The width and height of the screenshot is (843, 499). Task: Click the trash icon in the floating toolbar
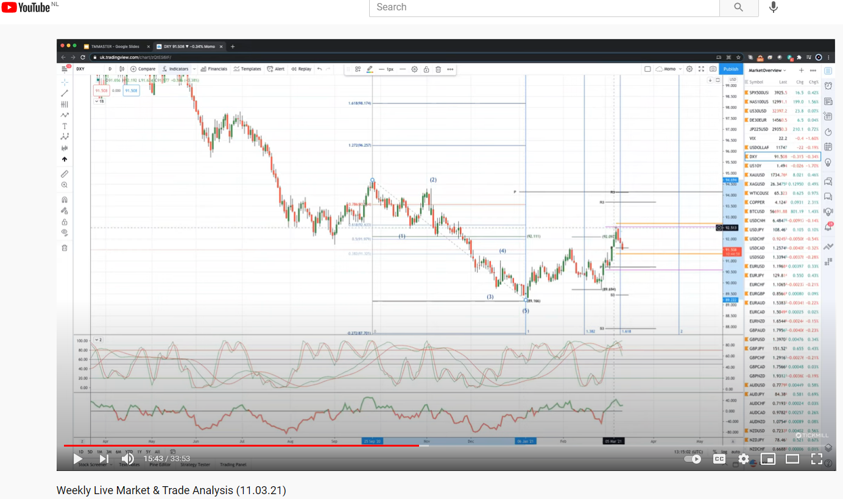(438, 69)
